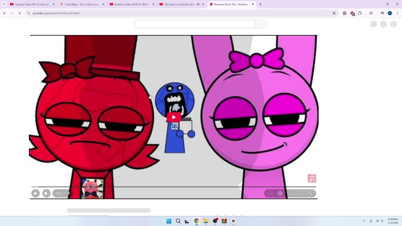Open the media controls icon
Screen dimensions: 402x226
tap(382, 13)
